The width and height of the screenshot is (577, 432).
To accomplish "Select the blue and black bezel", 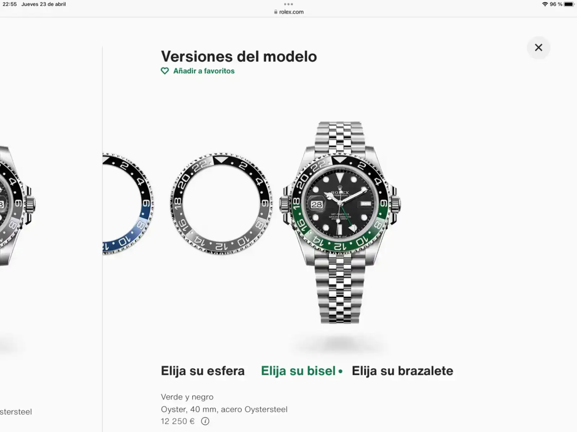I will pyautogui.click(x=128, y=204).
